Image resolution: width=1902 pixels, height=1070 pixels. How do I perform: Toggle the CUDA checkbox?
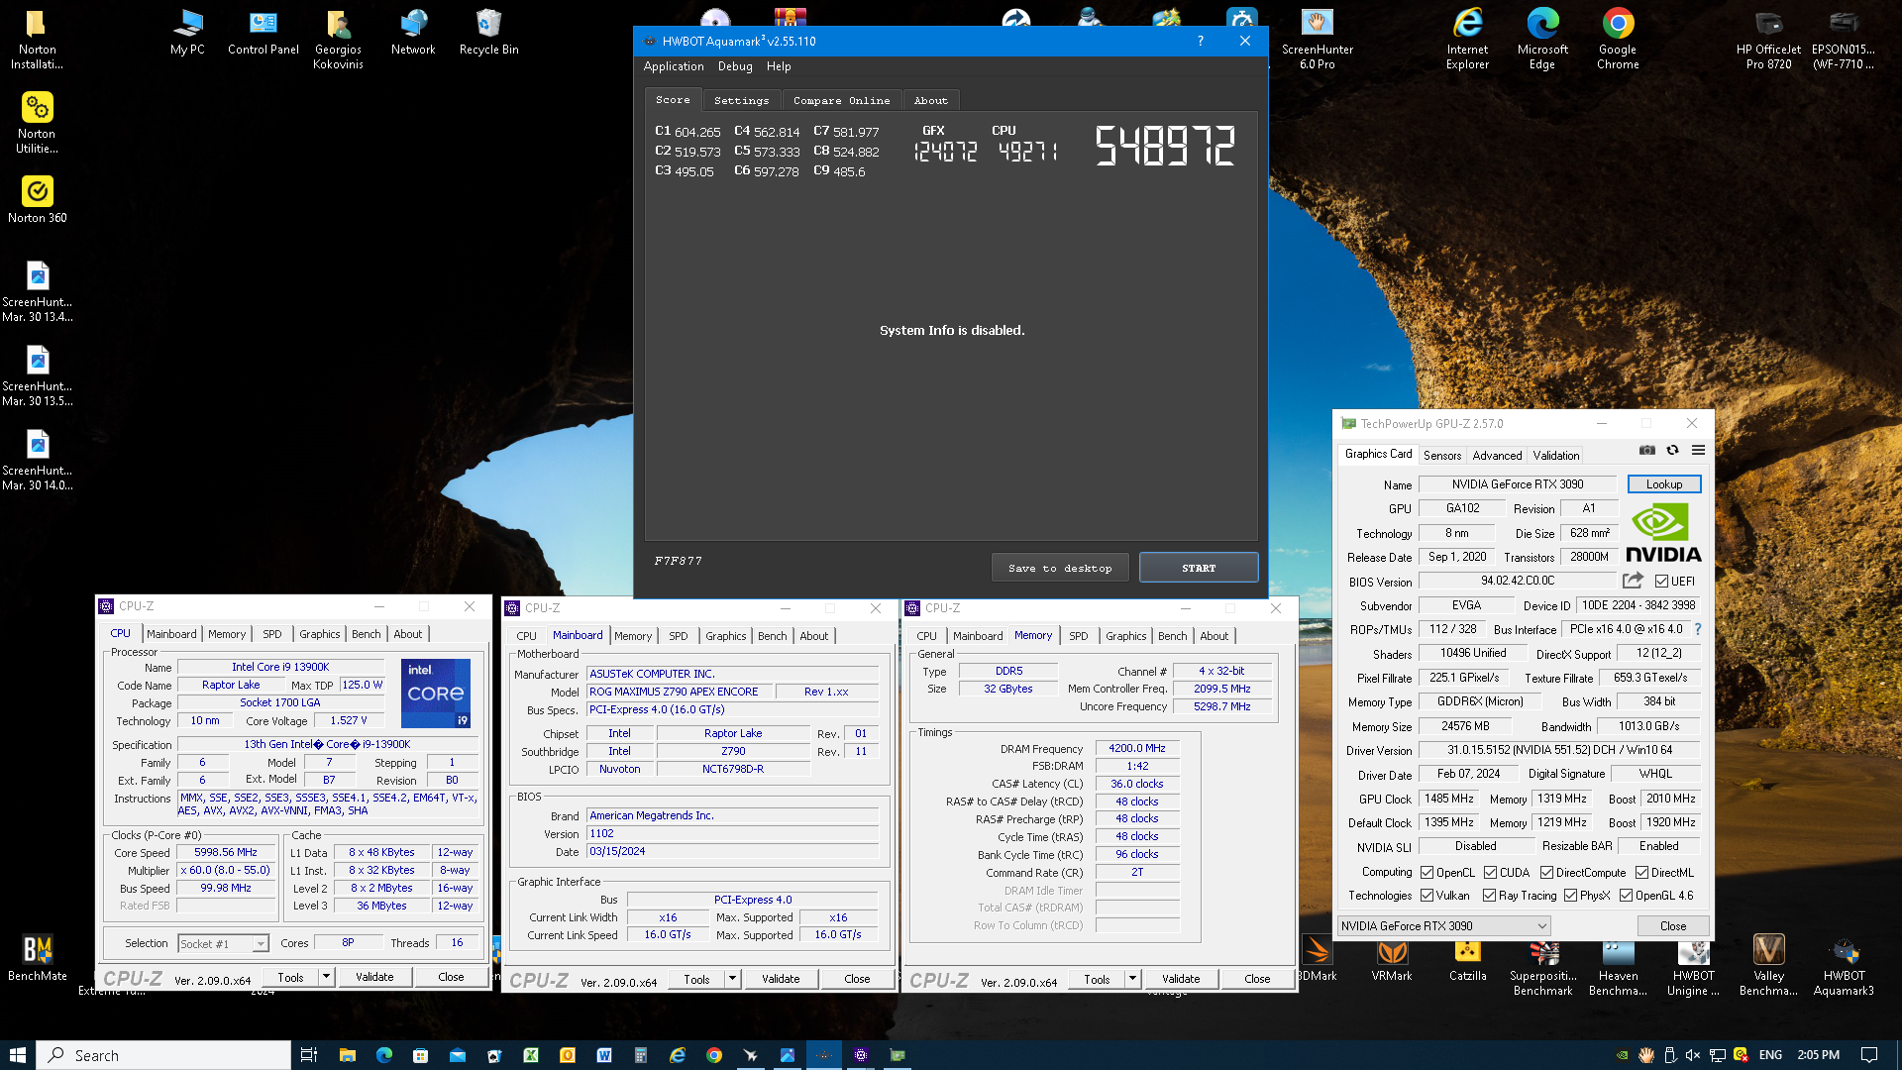[x=1490, y=873]
